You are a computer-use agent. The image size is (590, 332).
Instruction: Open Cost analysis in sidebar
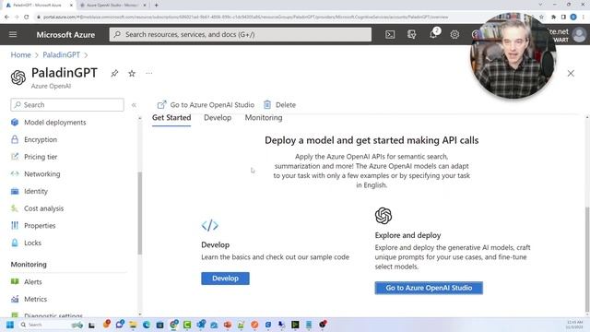(43, 208)
